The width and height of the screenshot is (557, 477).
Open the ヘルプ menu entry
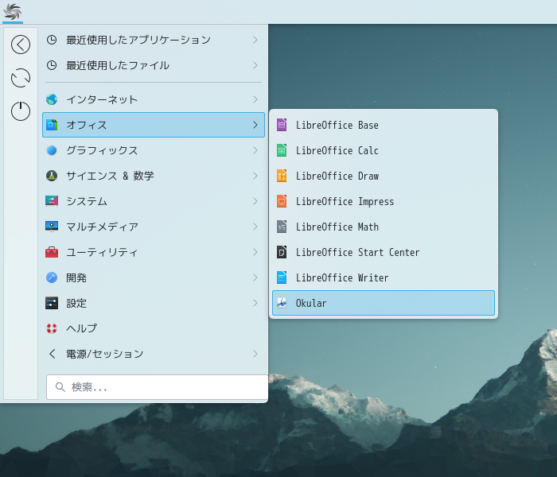click(154, 328)
